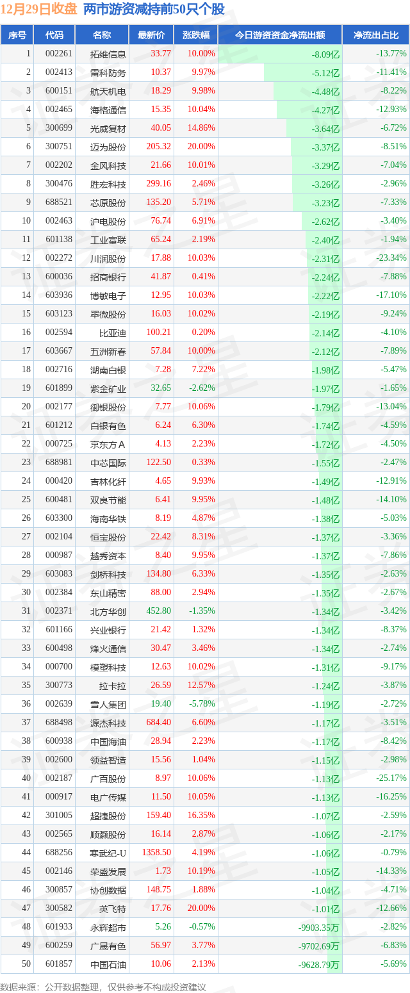
Task: Select stock name 中国石油
Action: click(109, 964)
